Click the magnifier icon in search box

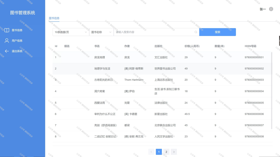[196, 32]
